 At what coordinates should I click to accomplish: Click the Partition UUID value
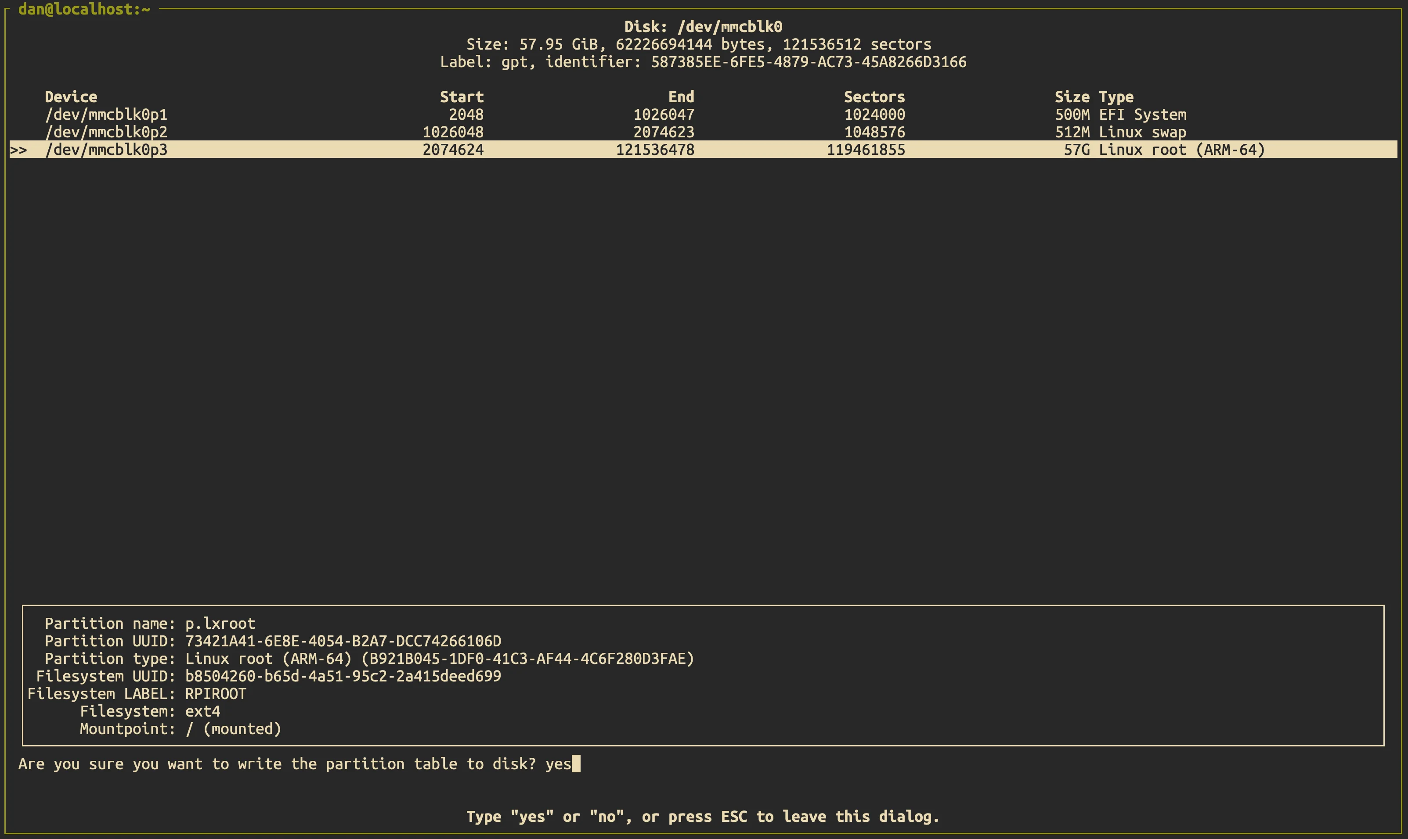point(343,641)
